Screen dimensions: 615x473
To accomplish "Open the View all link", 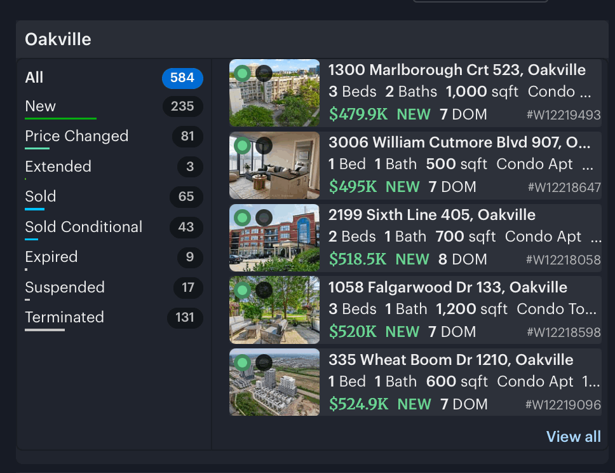I will (x=574, y=437).
